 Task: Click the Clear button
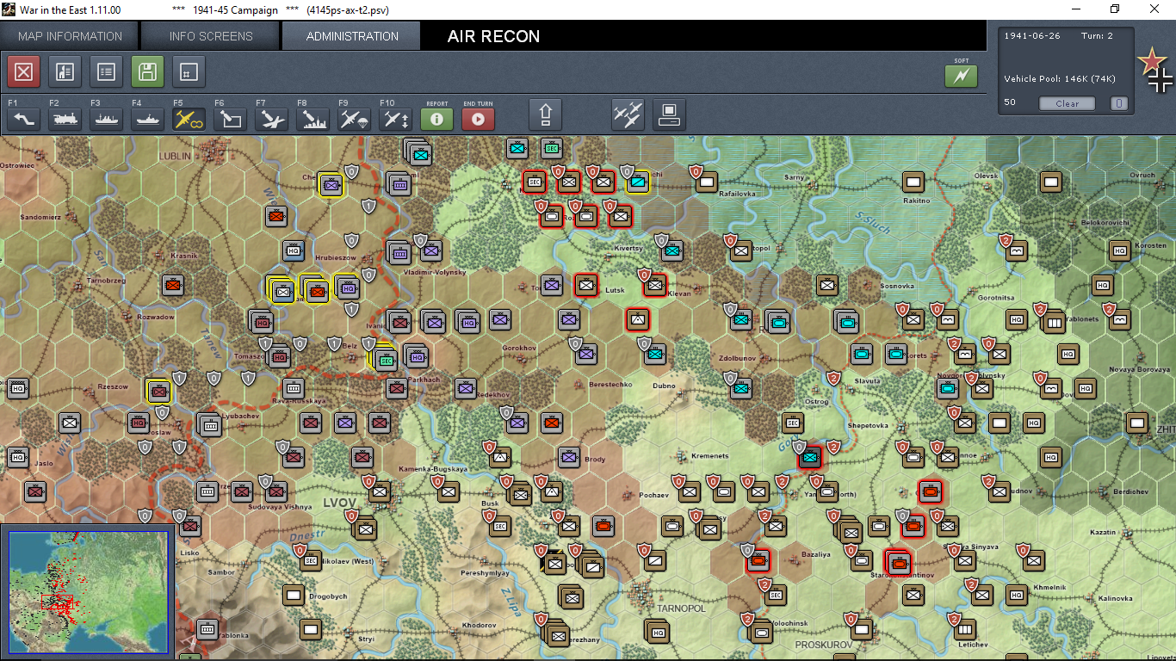coord(1067,103)
